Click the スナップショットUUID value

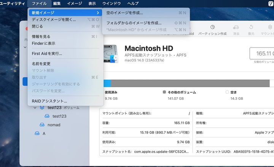tap(254, 152)
